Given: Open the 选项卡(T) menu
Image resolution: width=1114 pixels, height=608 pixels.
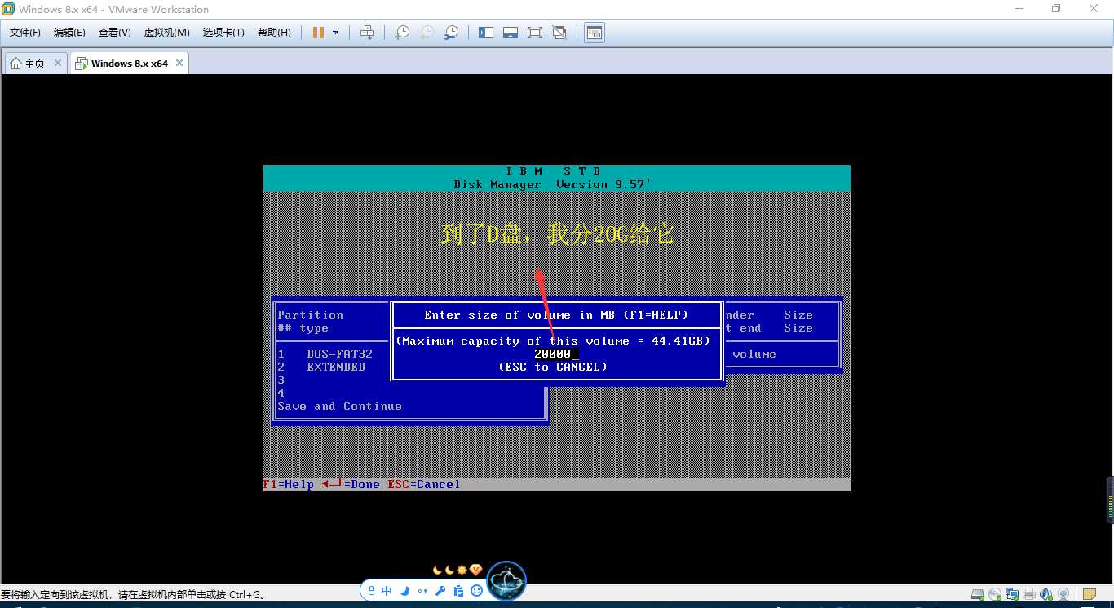Looking at the screenshot, I should [223, 33].
